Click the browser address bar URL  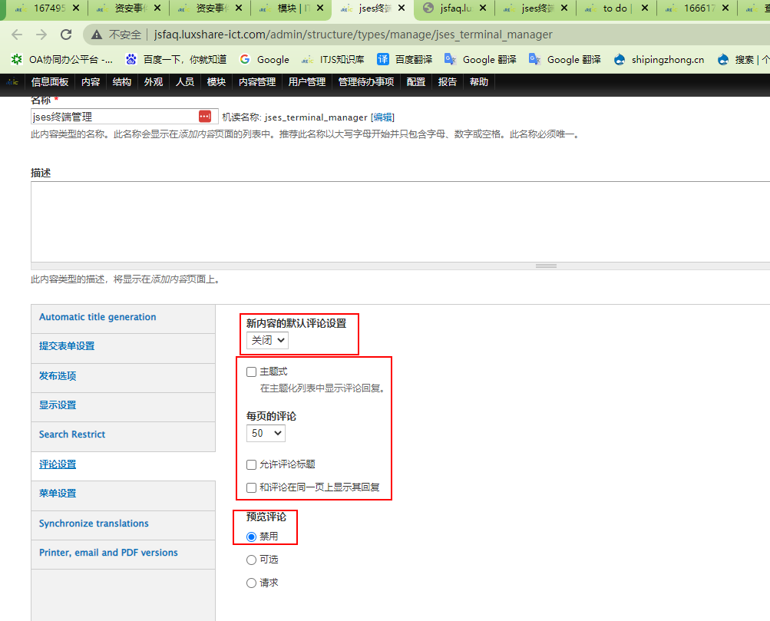point(353,35)
